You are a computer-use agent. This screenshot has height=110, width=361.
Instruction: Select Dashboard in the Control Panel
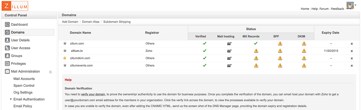19,25
